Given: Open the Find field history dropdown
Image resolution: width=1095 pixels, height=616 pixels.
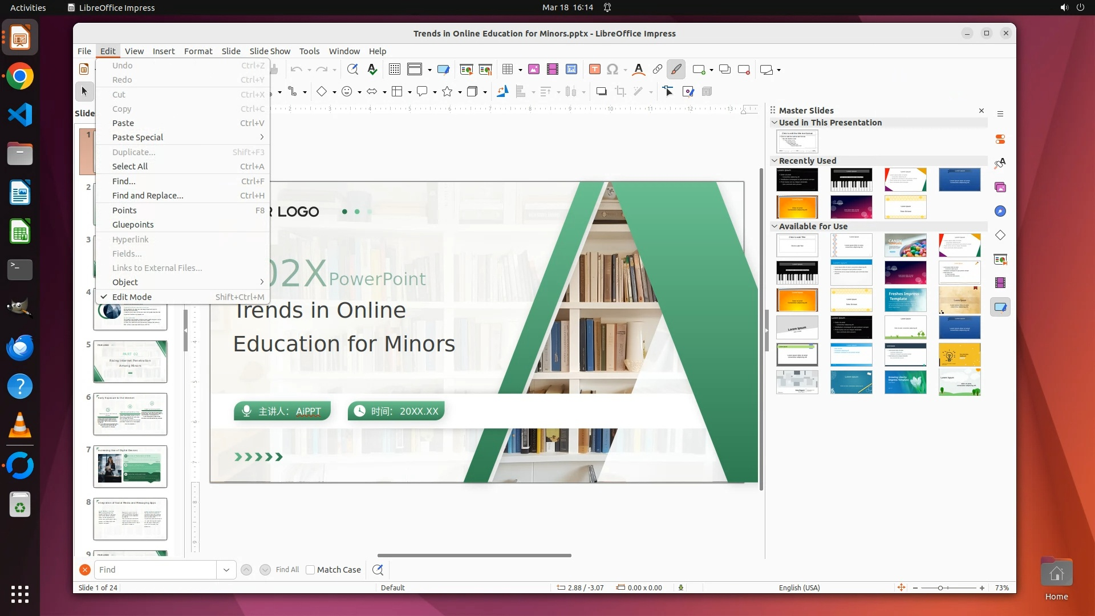Looking at the screenshot, I should 226,570.
